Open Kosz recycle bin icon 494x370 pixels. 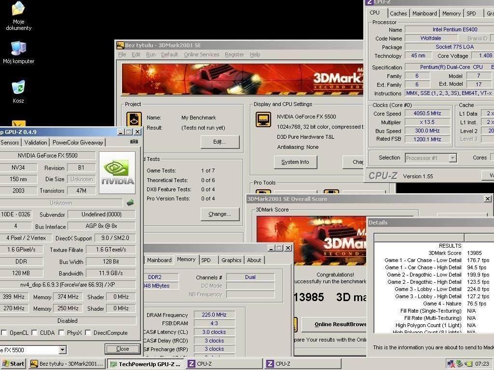(x=18, y=92)
